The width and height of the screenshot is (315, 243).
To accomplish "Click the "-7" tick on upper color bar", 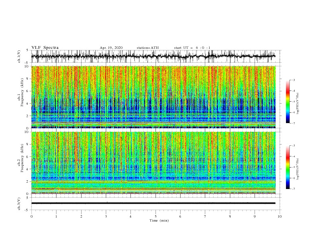I will click(x=294, y=123).
